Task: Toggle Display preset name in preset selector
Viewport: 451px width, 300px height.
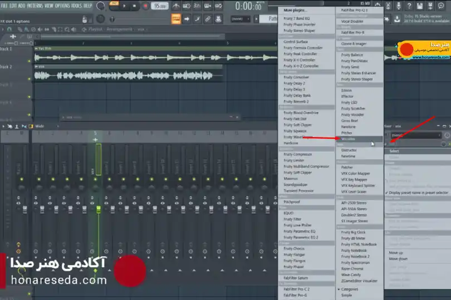Action: [418, 193]
